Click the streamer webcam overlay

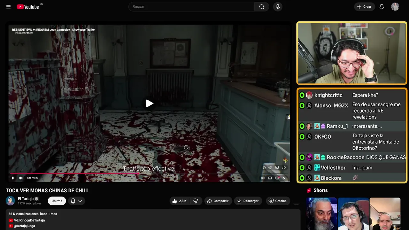[x=352, y=53]
